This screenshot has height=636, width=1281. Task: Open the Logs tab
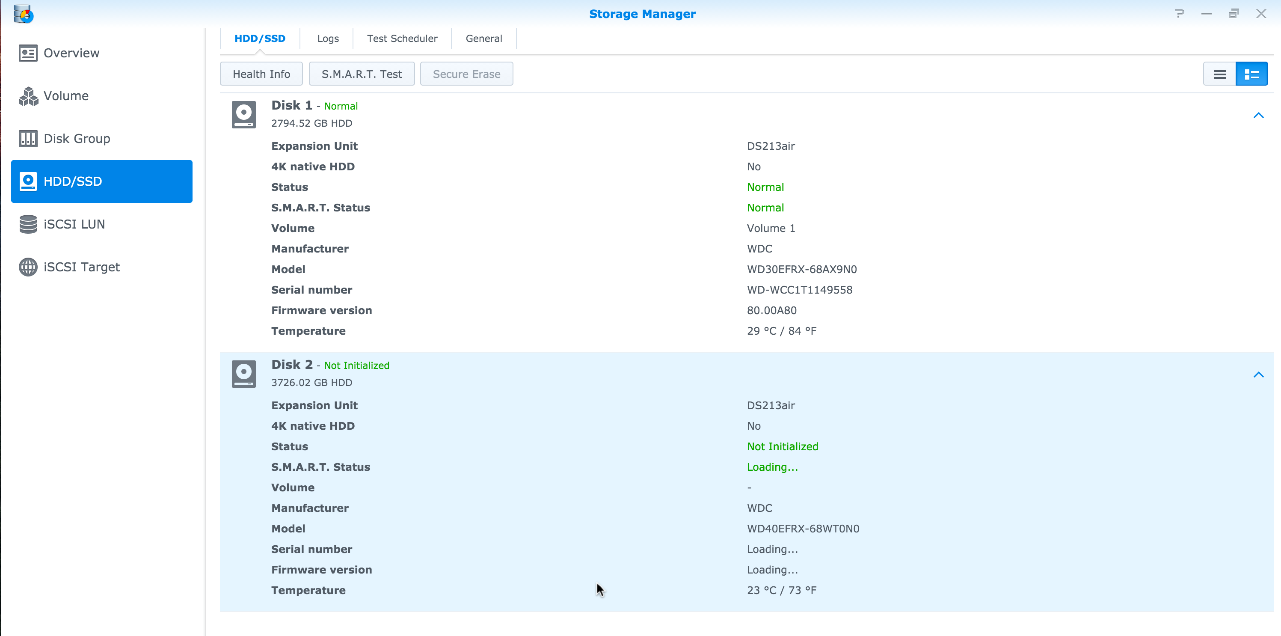point(328,39)
